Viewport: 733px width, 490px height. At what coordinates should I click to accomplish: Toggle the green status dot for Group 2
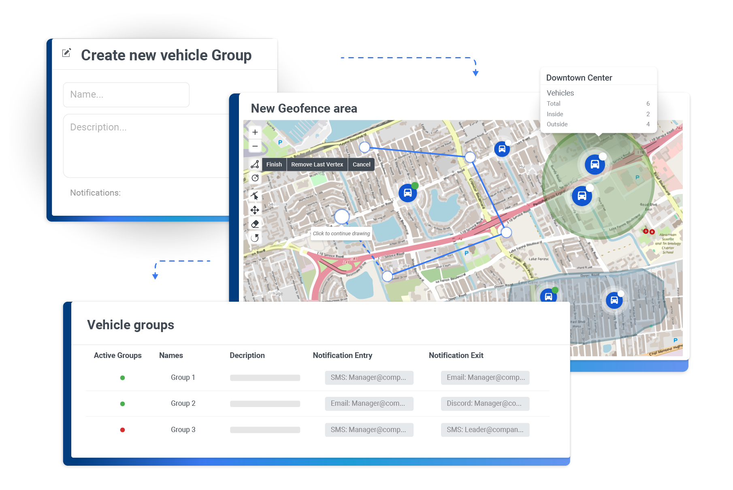(122, 403)
